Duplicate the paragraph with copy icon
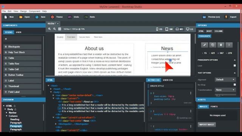This screenshot has height=136, width=242. (213, 45)
